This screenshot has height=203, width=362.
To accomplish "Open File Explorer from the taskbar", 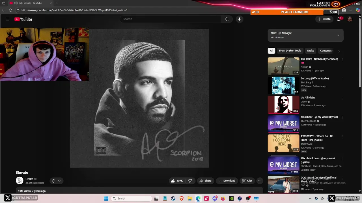I will tap(190, 198).
